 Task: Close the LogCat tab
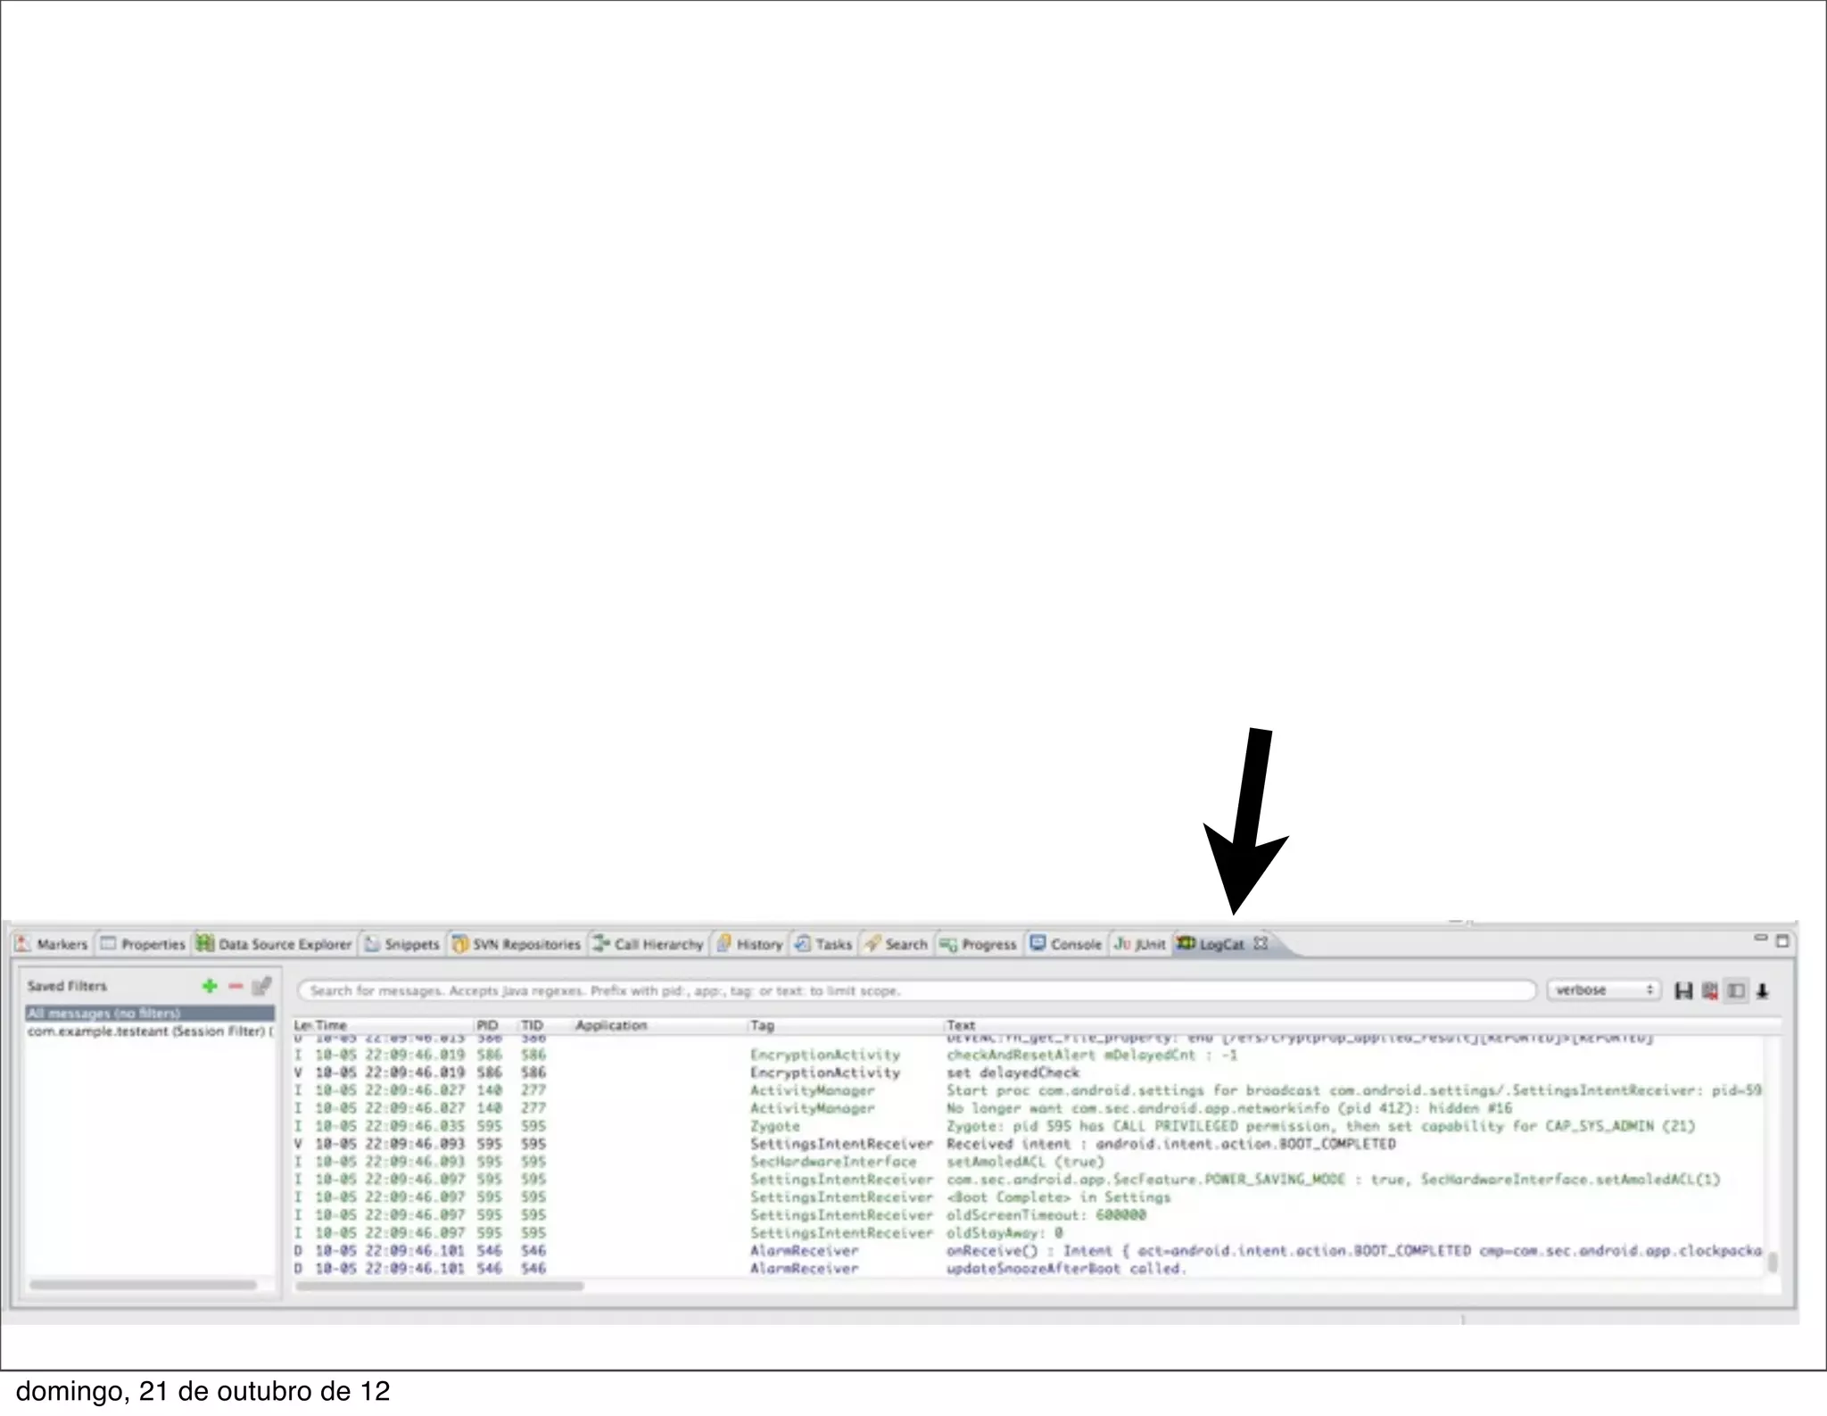click(1260, 943)
